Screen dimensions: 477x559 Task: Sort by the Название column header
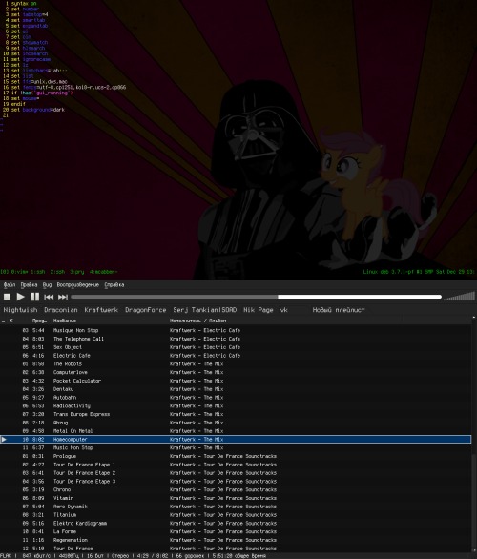coord(65,321)
